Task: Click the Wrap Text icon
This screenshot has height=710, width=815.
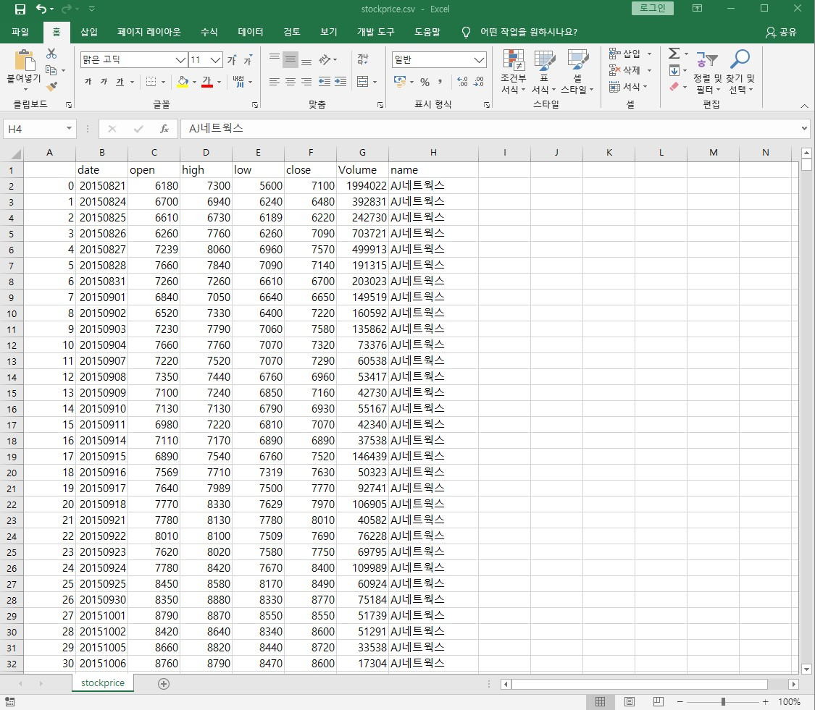Action: coord(363,60)
